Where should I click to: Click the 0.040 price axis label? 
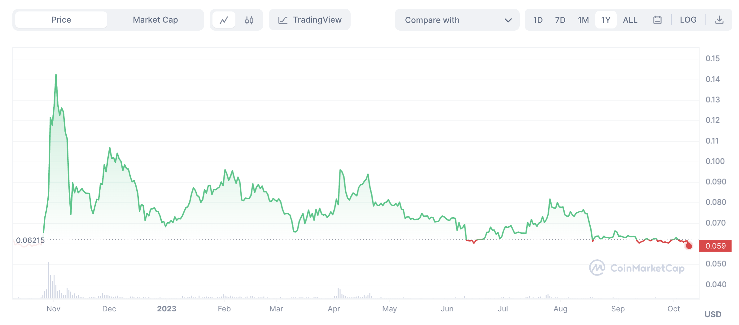pyautogui.click(x=715, y=284)
